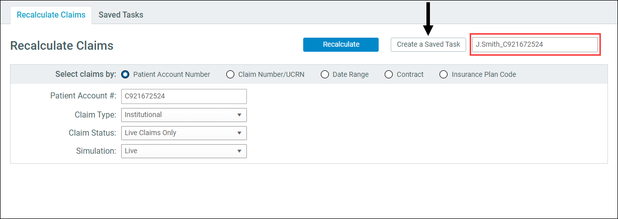Image resolution: width=618 pixels, height=219 pixels.
Task: Focus the saved task name field
Action: [x=535, y=44]
